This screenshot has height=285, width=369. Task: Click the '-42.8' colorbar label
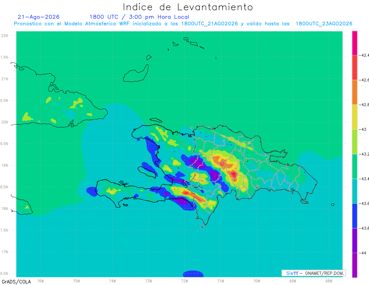point(364,105)
